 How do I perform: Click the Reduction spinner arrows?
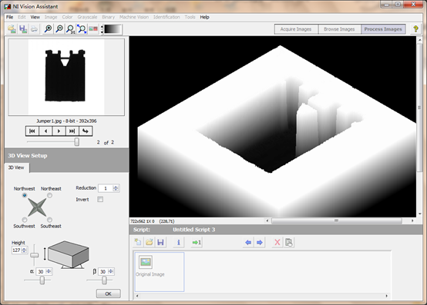116,188
